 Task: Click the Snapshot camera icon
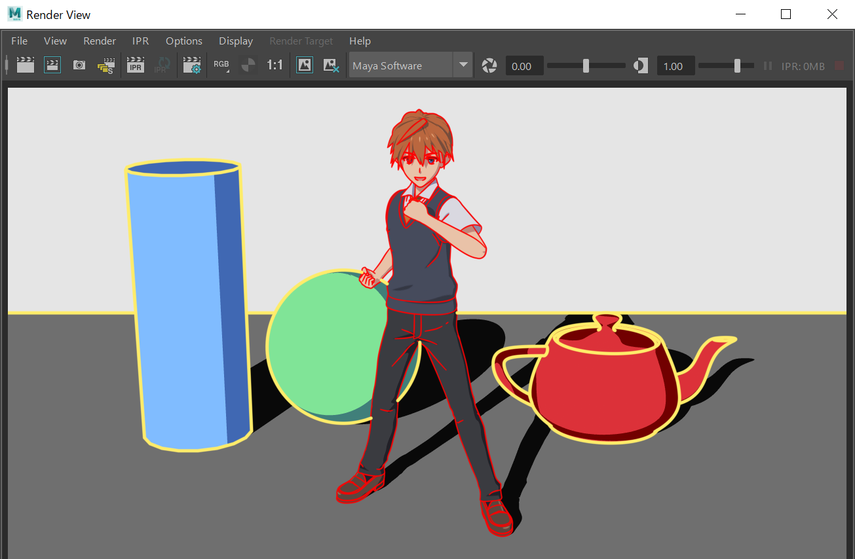tap(79, 65)
